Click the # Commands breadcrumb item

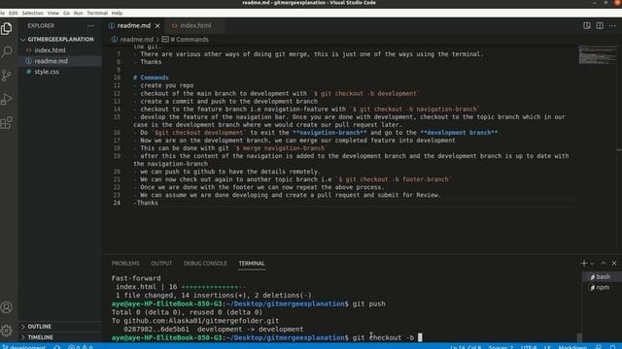186,40
